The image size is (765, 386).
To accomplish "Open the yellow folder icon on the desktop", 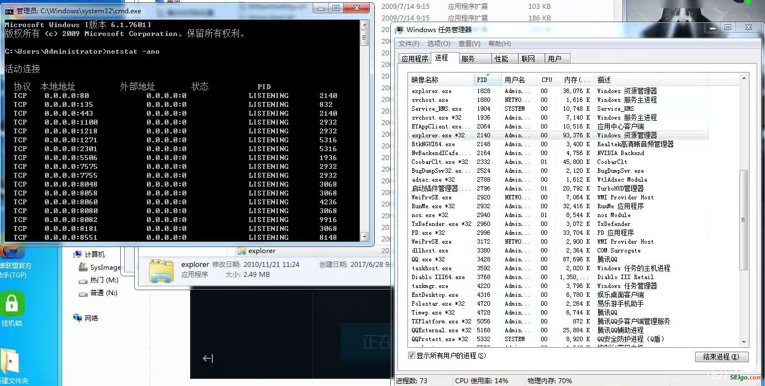I will pyautogui.click(x=9, y=361).
